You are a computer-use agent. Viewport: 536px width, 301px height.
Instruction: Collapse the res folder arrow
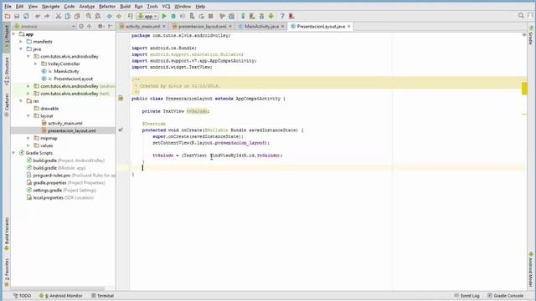pos(21,101)
